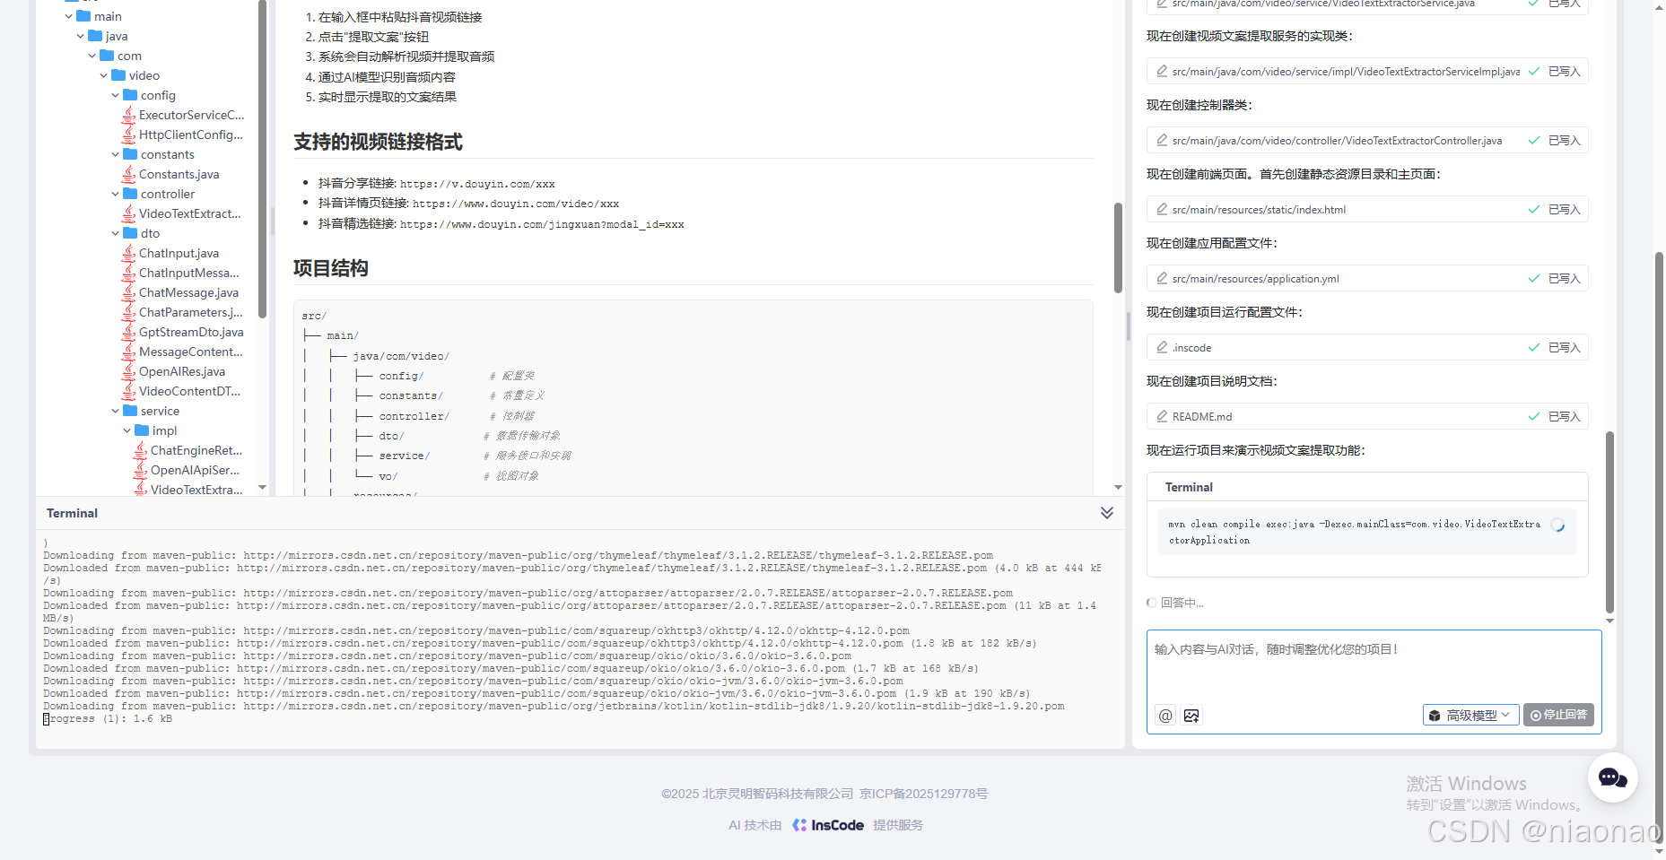The height and width of the screenshot is (860, 1666).
Task: Click the mvn clean compile command block
Action: coord(1366,533)
